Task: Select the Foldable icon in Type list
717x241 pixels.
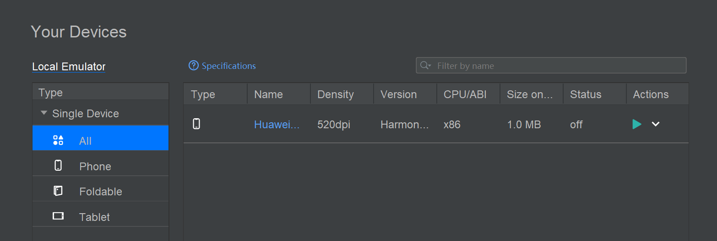Action: [58, 191]
